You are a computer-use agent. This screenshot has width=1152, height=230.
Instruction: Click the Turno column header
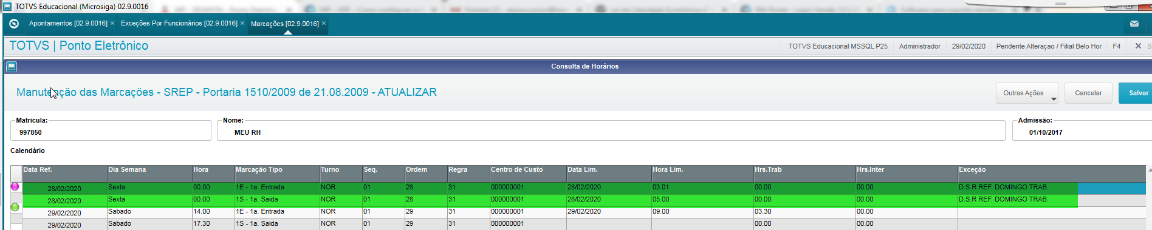pyautogui.click(x=341, y=174)
